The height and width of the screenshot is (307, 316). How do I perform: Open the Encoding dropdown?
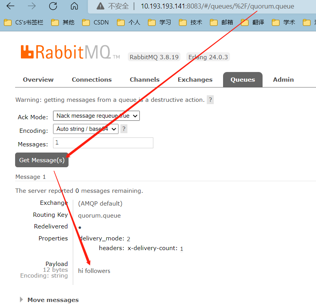click(86, 129)
